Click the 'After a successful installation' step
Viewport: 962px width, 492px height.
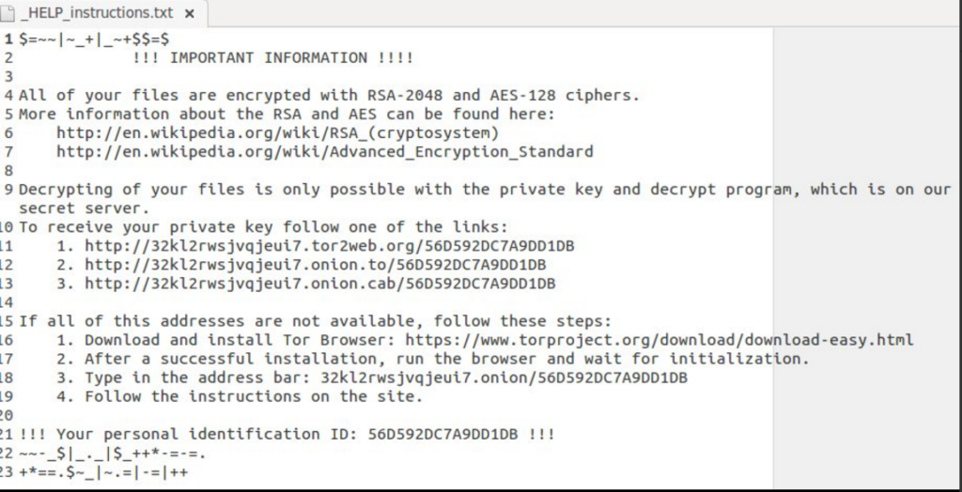click(x=446, y=359)
